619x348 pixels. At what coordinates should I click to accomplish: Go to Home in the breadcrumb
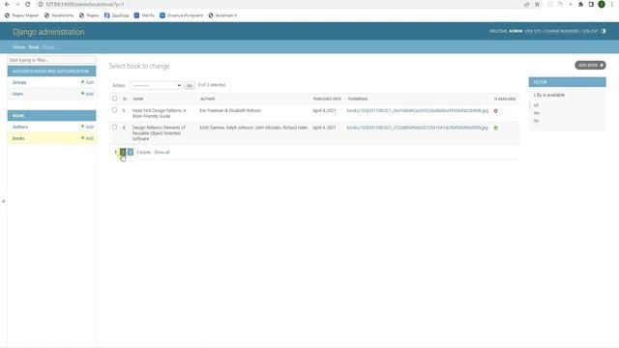pos(18,47)
